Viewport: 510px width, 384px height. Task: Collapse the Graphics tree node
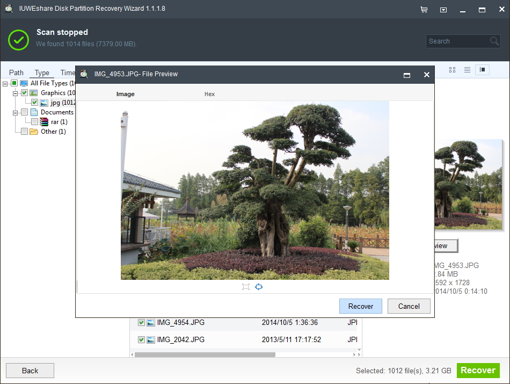(16, 93)
